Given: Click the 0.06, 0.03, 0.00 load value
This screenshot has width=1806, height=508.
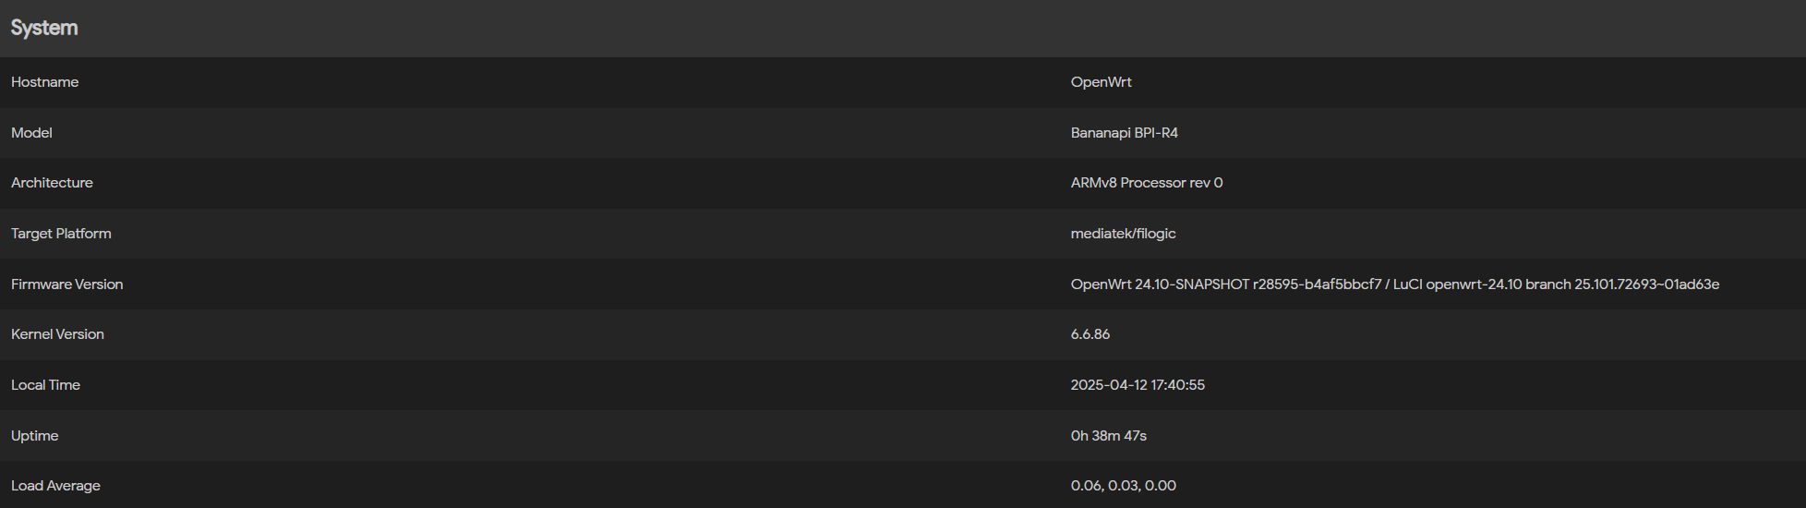Looking at the screenshot, I should pos(1123,486).
